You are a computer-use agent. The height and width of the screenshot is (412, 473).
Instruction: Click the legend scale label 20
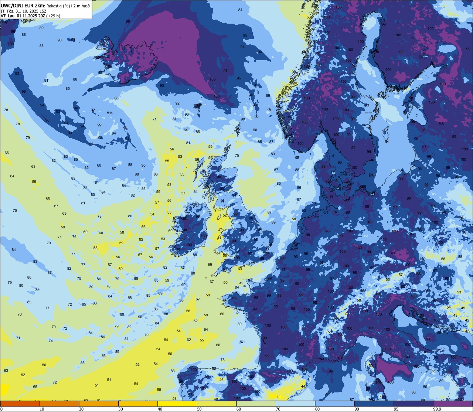tap(81, 409)
